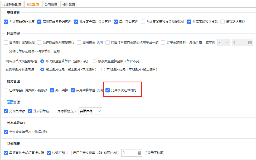Toggle 允许负库存 checkbox
This screenshot has width=256, height=160.
(6, 111)
